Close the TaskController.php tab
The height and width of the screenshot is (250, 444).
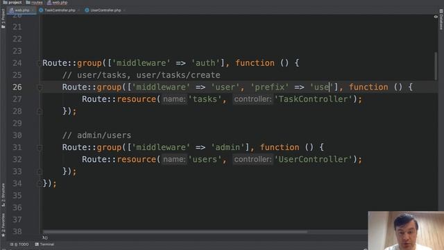[78, 10]
